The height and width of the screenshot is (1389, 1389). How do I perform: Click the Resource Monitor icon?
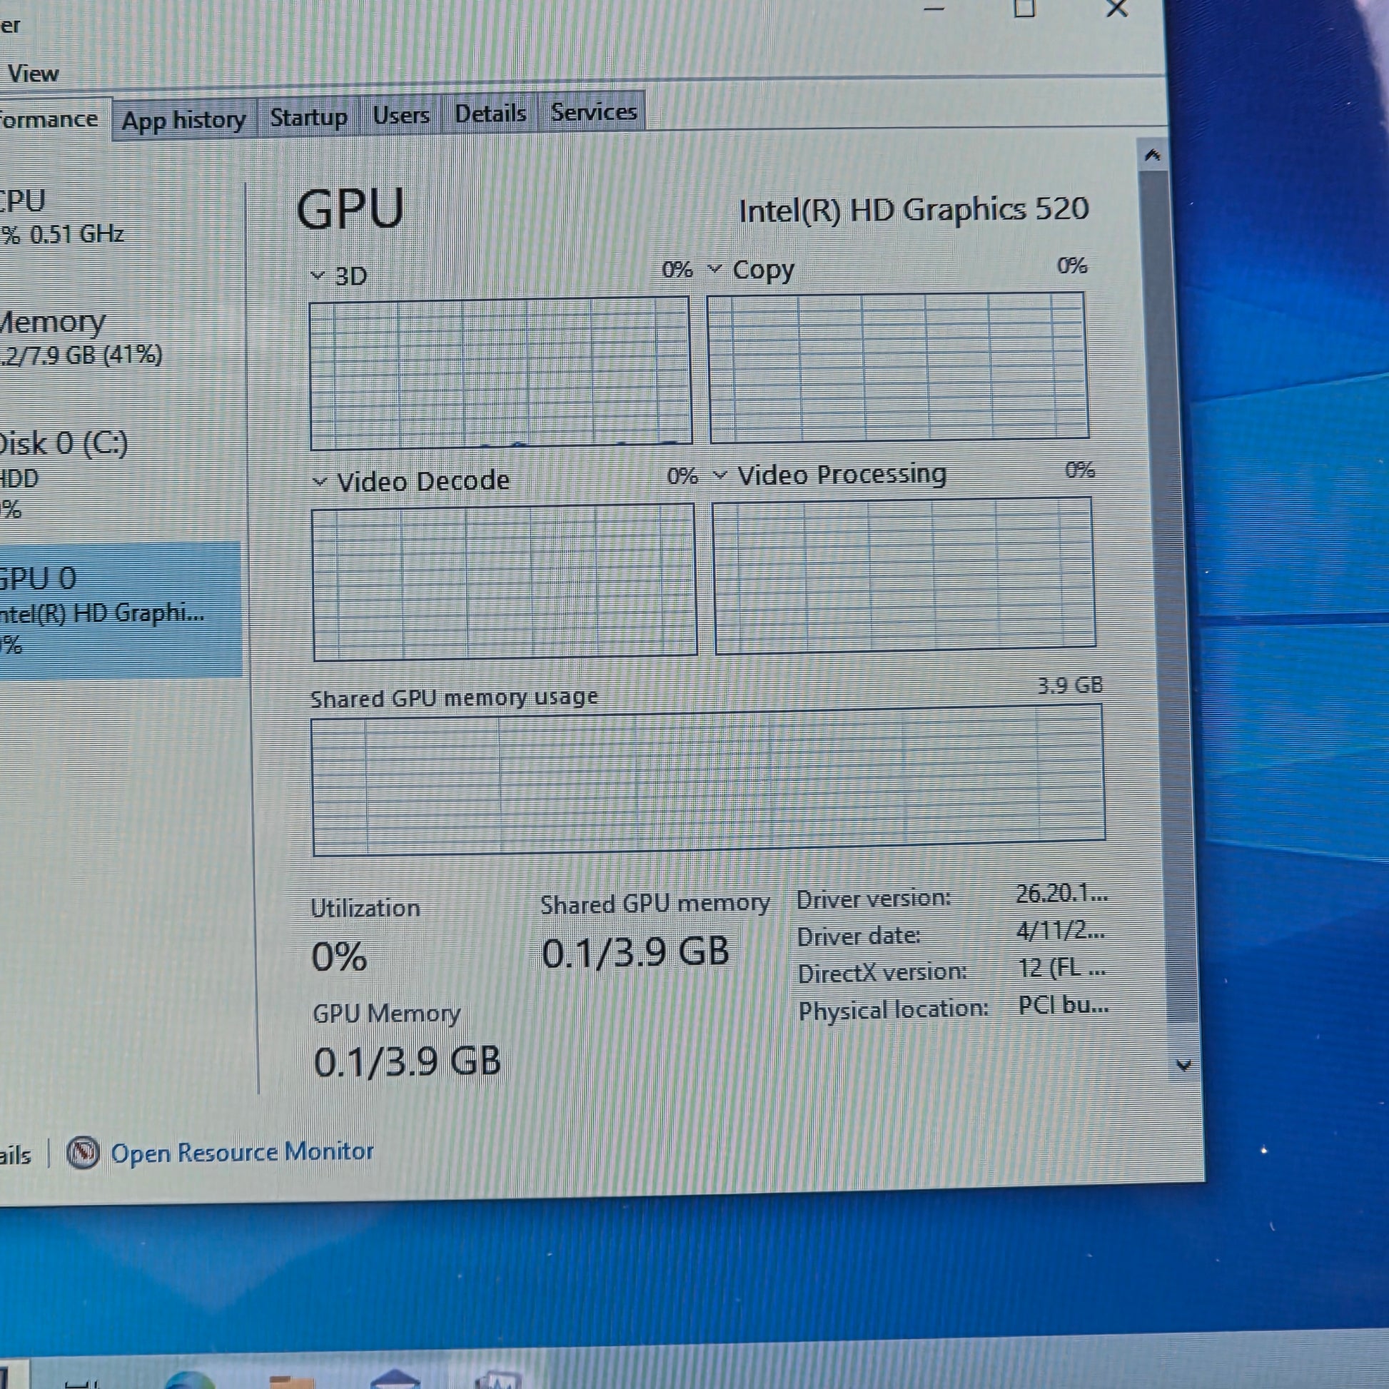point(83,1153)
